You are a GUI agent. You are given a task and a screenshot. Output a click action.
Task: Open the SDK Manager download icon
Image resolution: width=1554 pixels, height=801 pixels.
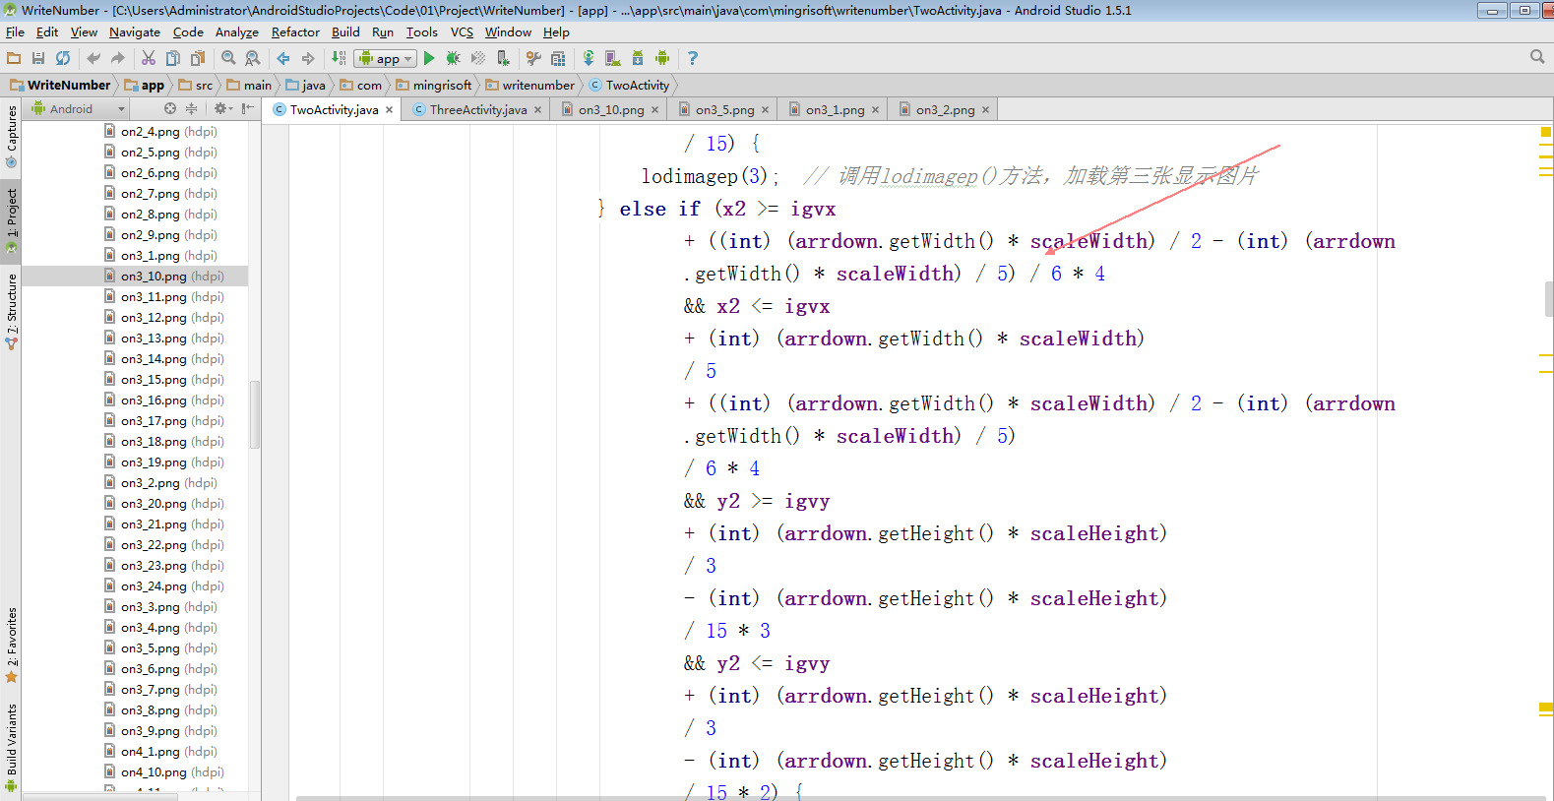(x=638, y=58)
